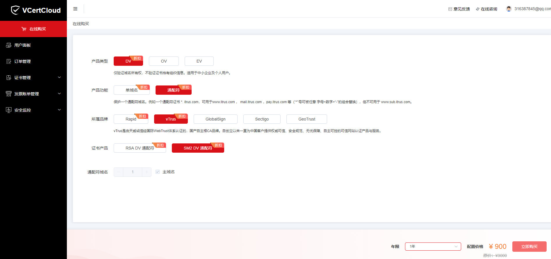
Task: Click the 意见反馈 feedback icon
Action: coord(450,9)
